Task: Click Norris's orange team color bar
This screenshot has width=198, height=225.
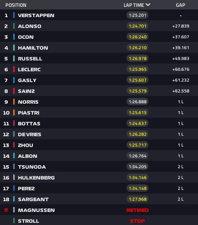Action: click(14, 102)
